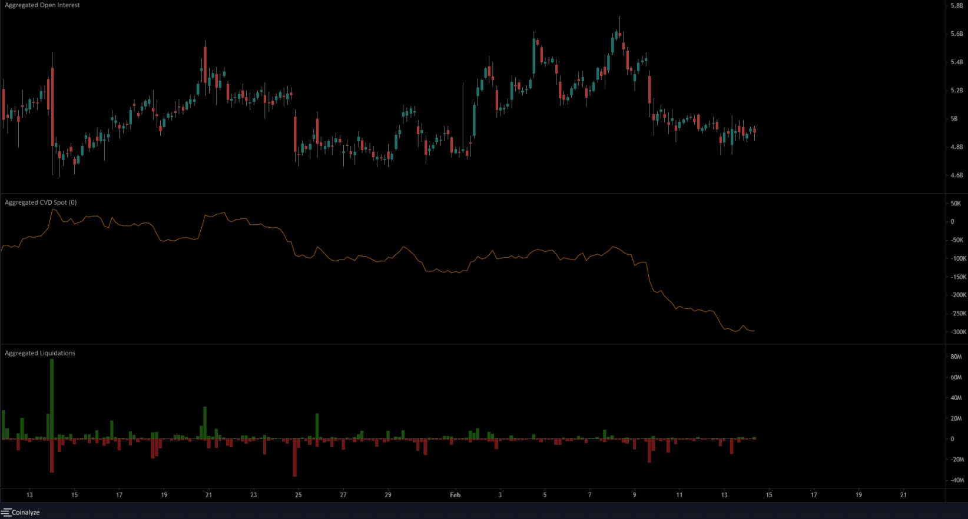The height and width of the screenshot is (519, 968).
Task: Click the 80M liquidations axis value
Action: click(956, 357)
